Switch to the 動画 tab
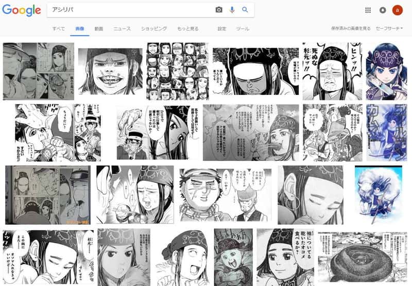Screen dimensions: 412x286 pos(99,29)
